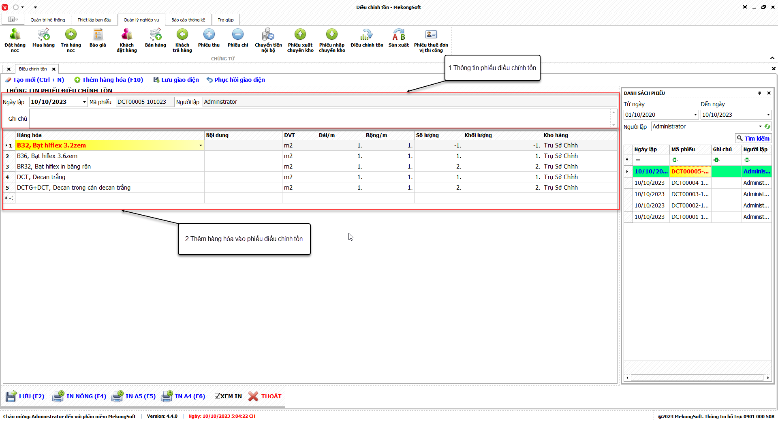Screen dimensions: 778x421
Task: Open the Ngày lập date dropdown
Action: (x=84, y=102)
